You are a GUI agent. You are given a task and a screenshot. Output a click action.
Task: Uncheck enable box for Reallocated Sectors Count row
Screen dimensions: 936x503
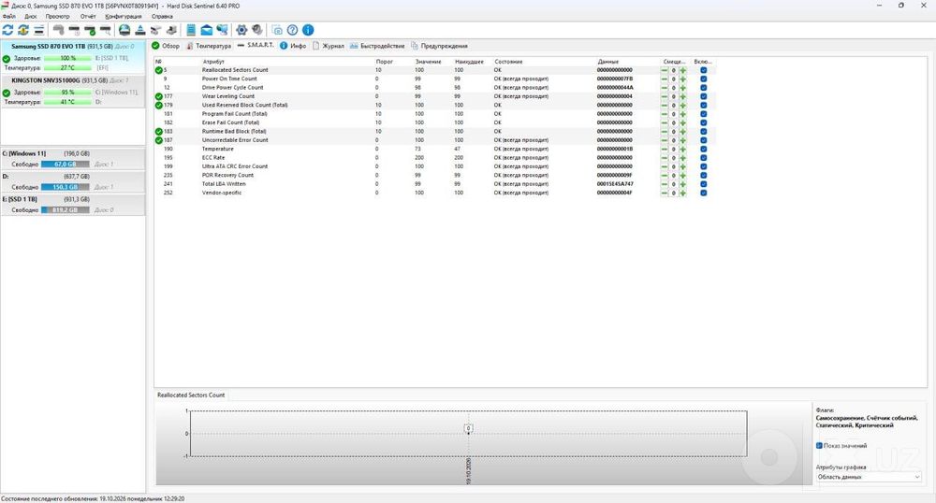(703, 70)
